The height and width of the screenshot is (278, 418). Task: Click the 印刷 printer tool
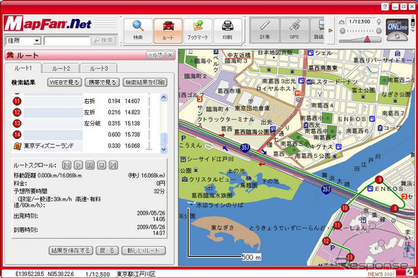coord(227,31)
